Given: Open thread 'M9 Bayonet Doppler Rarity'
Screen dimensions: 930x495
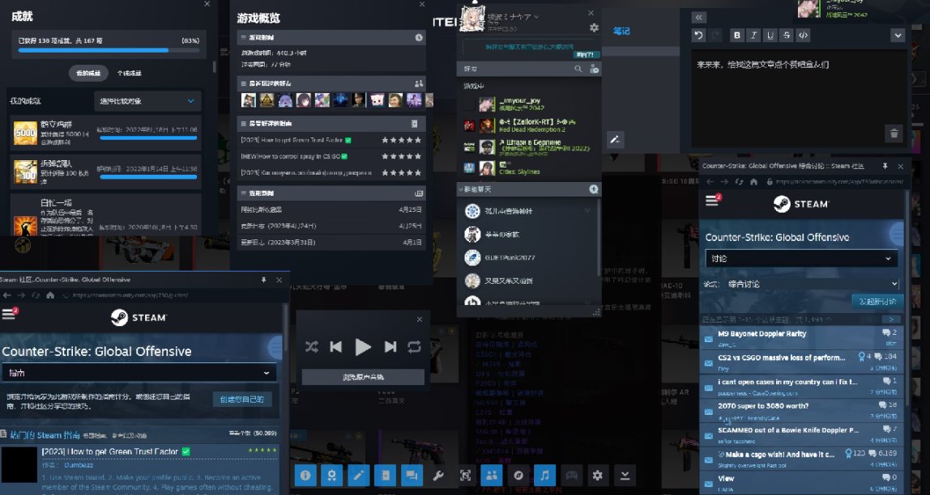Looking at the screenshot, I should point(761,334).
